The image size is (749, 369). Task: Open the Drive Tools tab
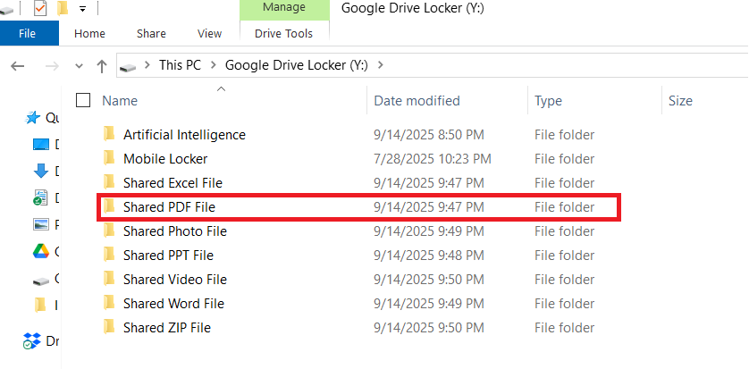pos(283,33)
